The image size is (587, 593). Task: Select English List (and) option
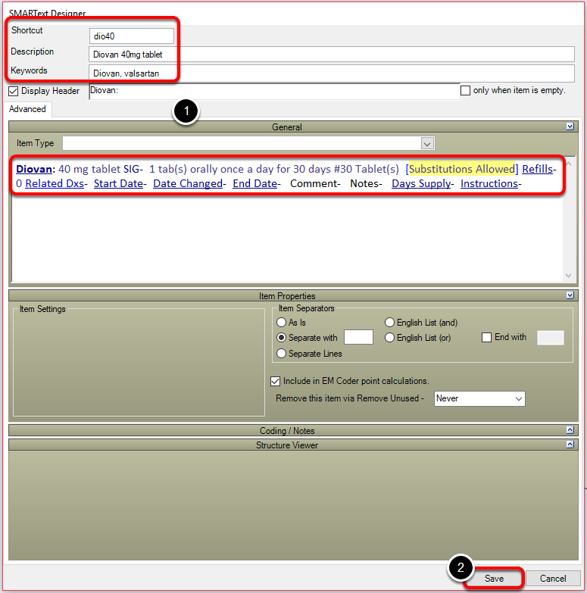tap(389, 322)
